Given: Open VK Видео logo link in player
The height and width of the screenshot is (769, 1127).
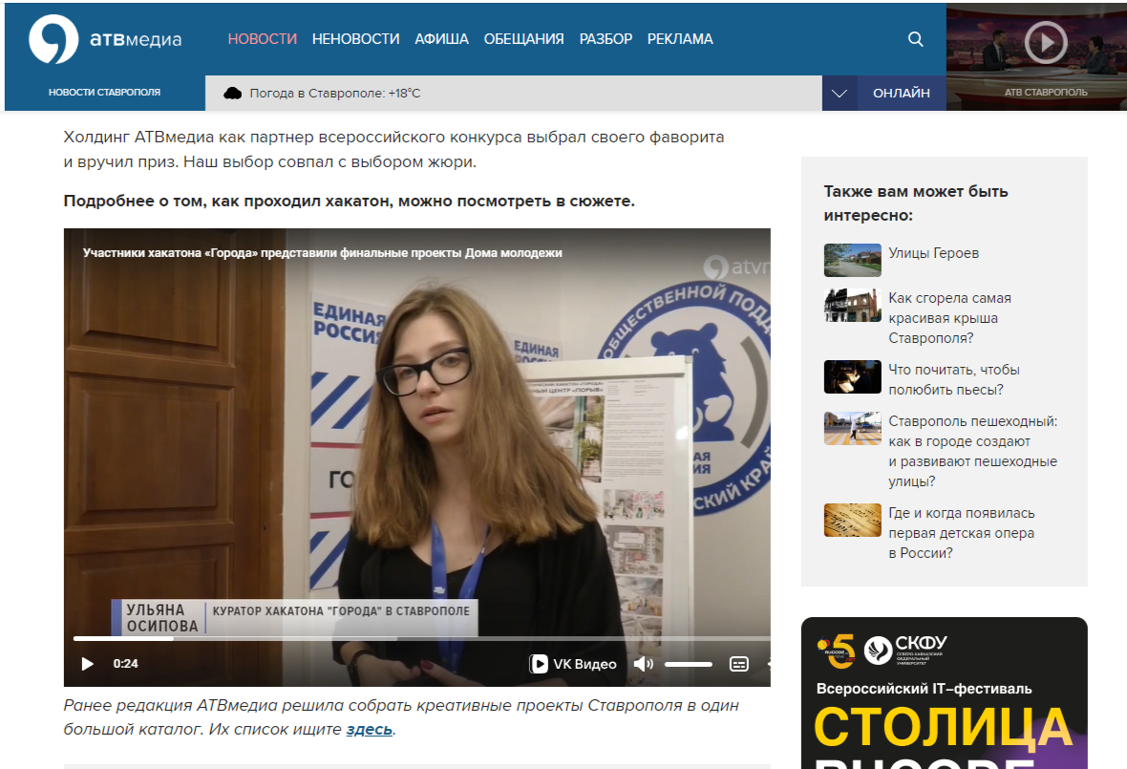Looking at the screenshot, I should click(573, 663).
